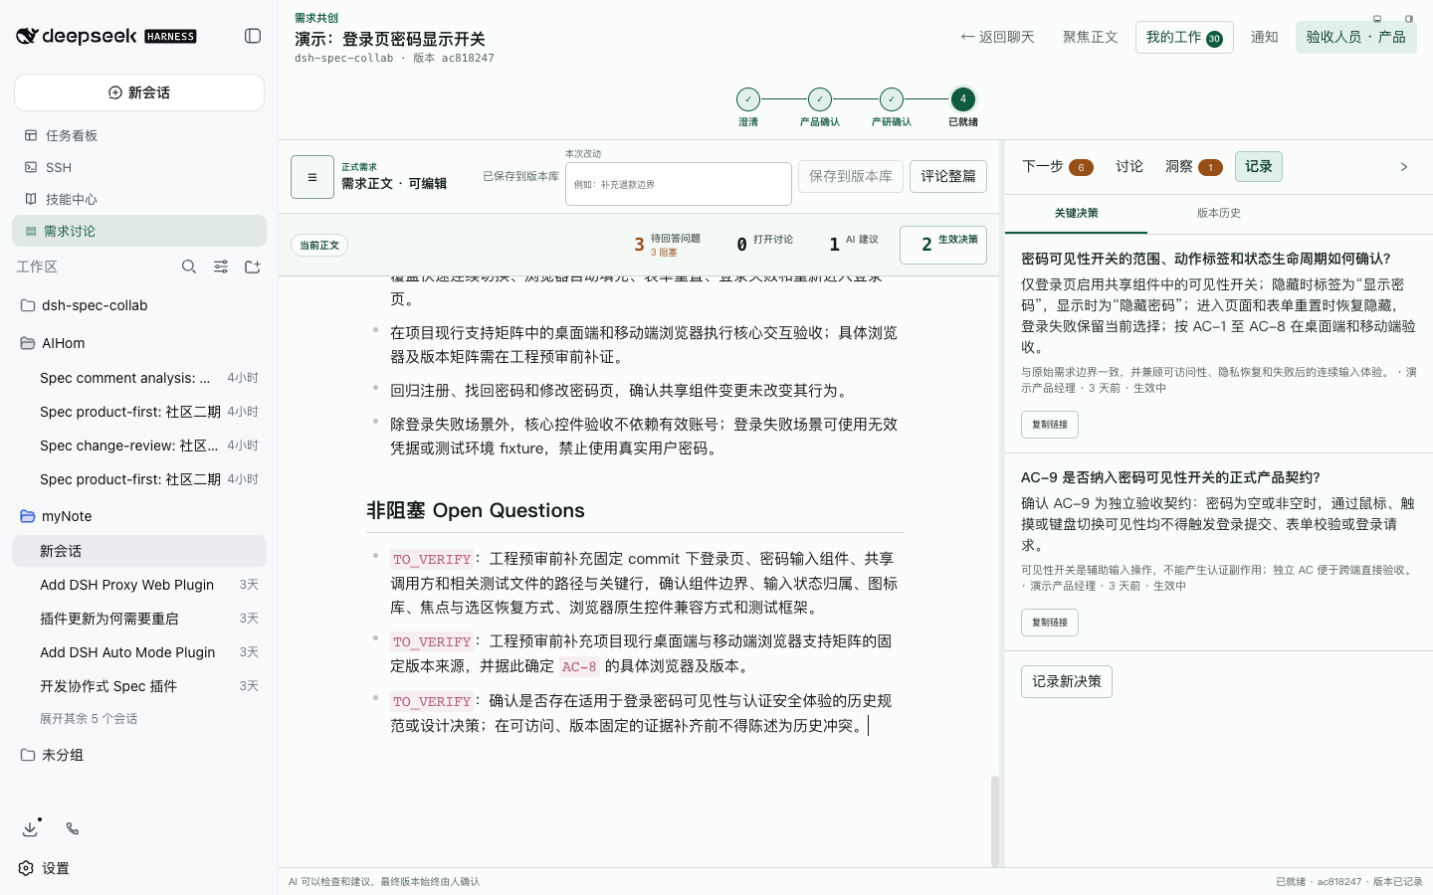Viewport: 1433px width, 895px height.
Task: Click the 3 待回答问题 counter
Action: pos(667,245)
